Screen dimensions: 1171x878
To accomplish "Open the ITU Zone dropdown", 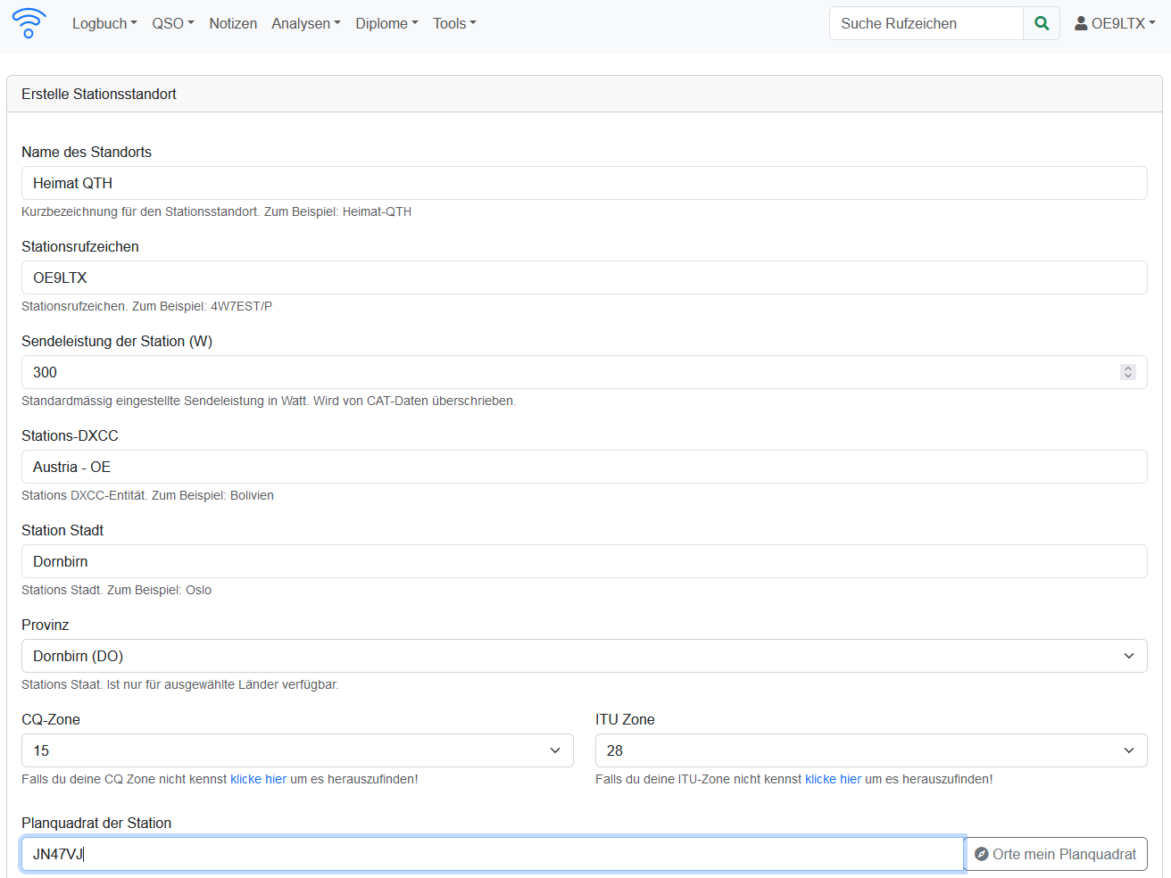I will click(871, 750).
